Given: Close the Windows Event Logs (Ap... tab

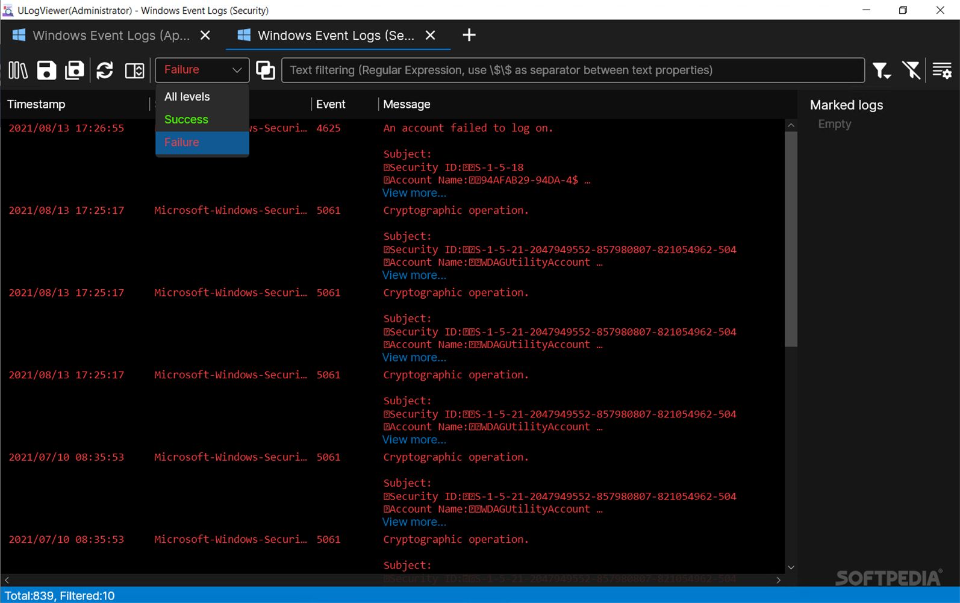Looking at the screenshot, I should (x=205, y=36).
